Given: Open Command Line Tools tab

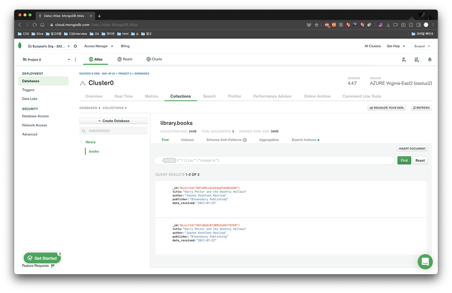Looking at the screenshot, I should click(362, 96).
